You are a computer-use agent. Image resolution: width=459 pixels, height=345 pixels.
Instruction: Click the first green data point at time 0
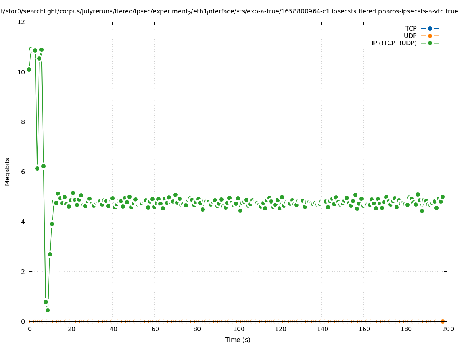click(29, 69)
